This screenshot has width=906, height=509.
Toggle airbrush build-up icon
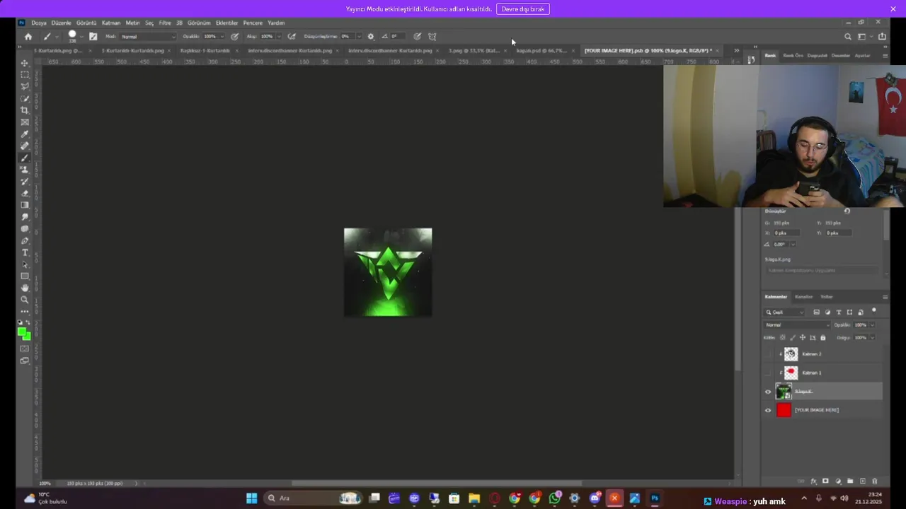coord(292,37)
